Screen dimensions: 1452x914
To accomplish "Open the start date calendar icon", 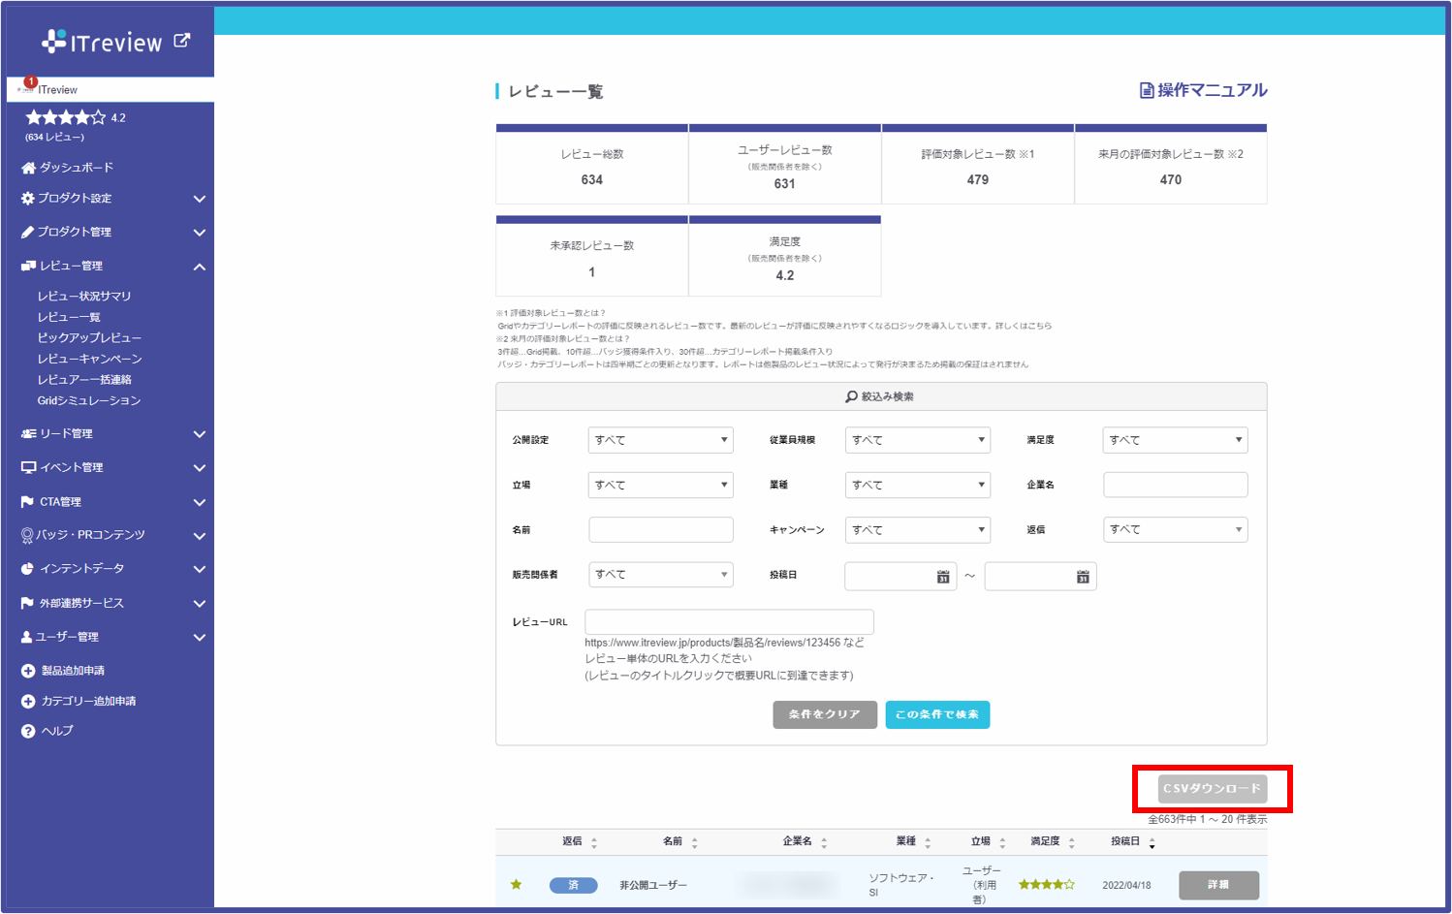I will 942,577.
